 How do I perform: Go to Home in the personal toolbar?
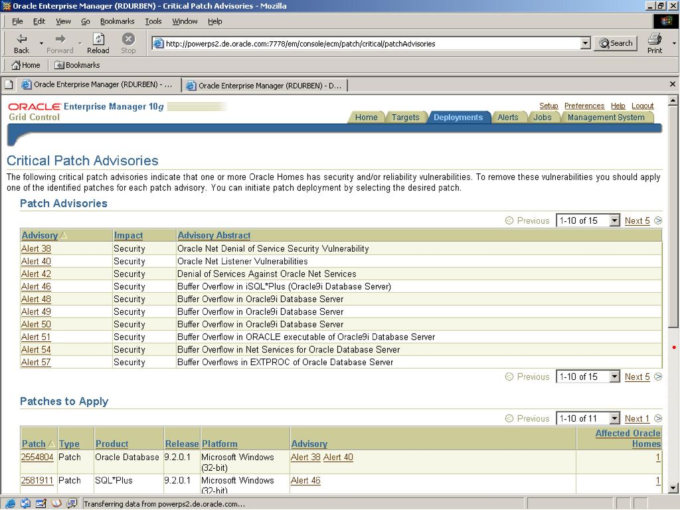click(x=26, y=65)
